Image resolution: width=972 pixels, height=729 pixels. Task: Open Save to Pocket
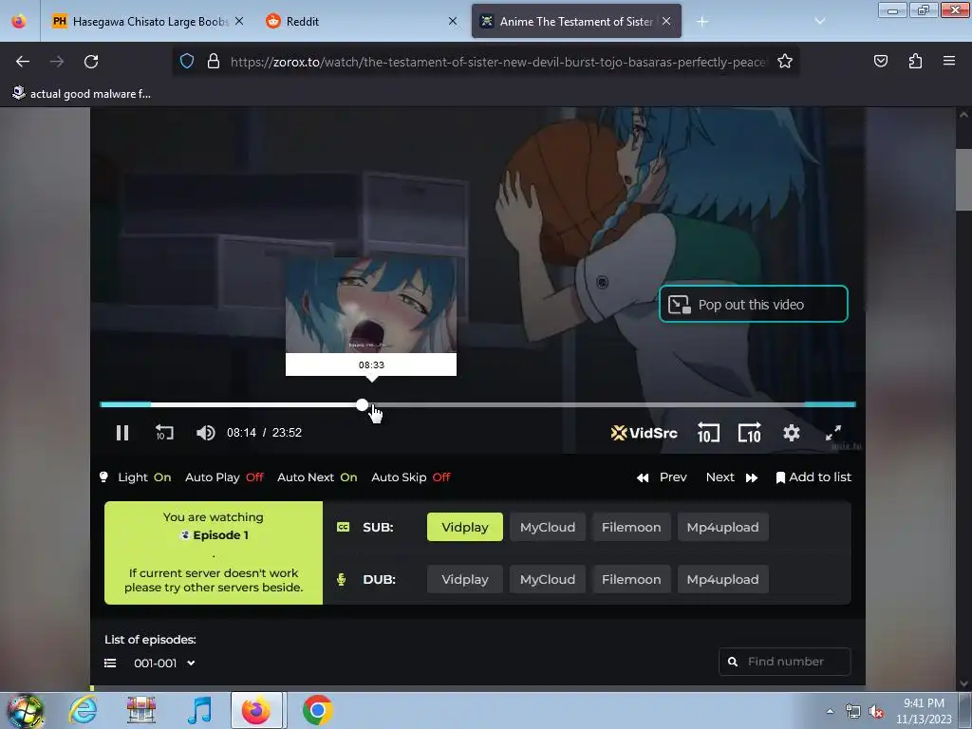[880, 62]
